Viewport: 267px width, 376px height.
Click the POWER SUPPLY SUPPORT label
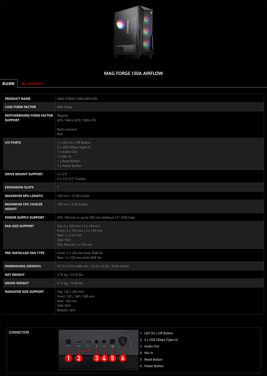tap(25, 218)
